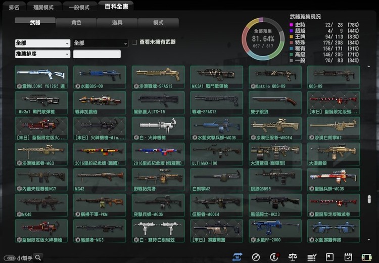The height and width of the screenshot is (263, 379).
Task: Open the 推薦排序 sort dropdown
Action: [x=42, y=54]
